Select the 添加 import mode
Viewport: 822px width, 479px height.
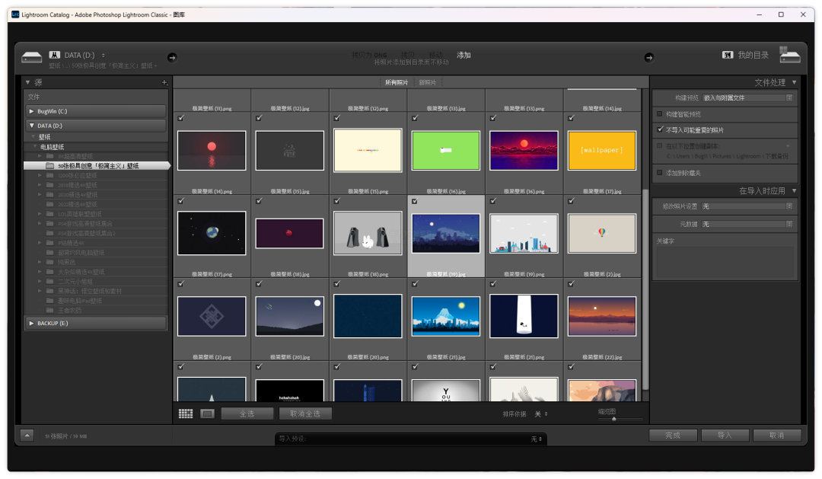coord(464,55)
